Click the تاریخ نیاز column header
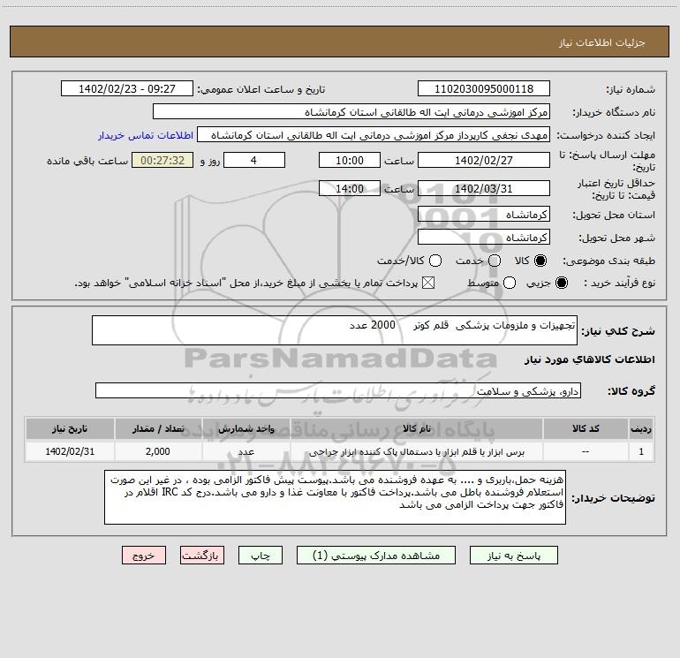680x658 pixels. tap(70, 428)
